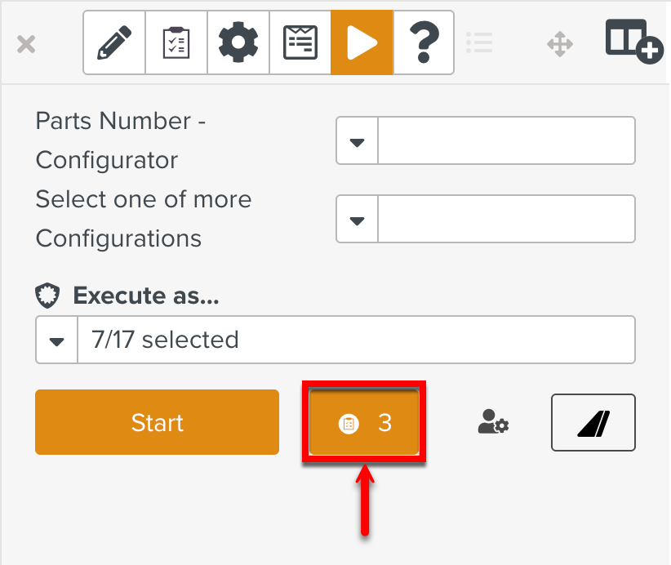Click the add panel column icon
This screenshot has width=671, height=565.
coord(633,41)
